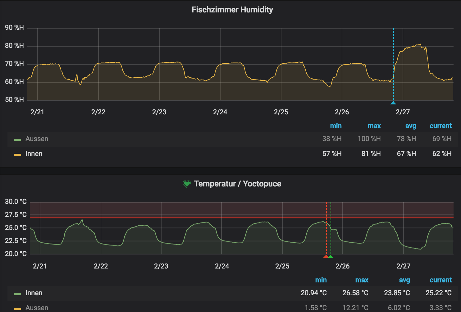This screenshot has width=461, height=312.
Task: Click the Innen avg value 23.85 °C
Action: pyautogui.click(x=397, y=293)
